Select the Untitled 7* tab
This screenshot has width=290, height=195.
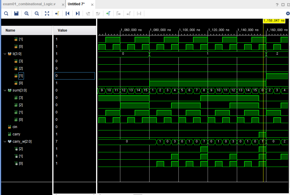(76, 4)
